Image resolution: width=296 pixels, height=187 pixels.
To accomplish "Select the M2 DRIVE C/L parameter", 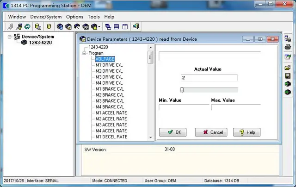I will click(x=109, y=71).
